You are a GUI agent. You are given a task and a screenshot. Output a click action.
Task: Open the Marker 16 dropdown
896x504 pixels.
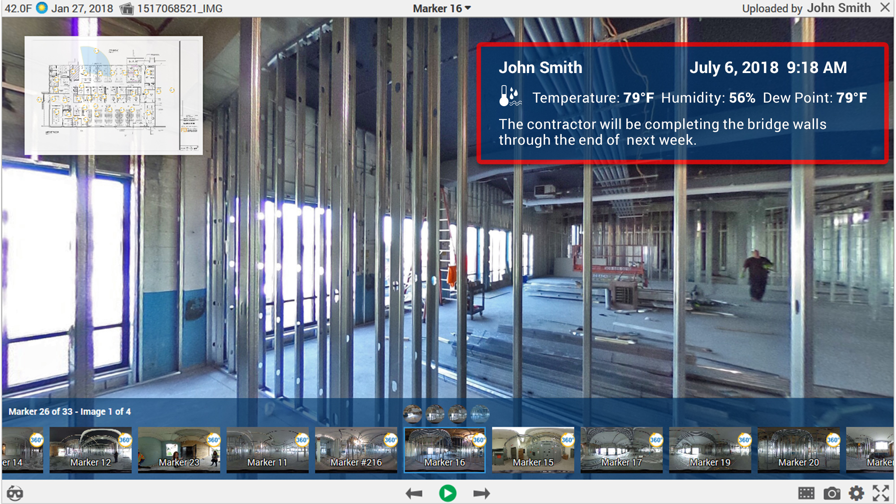coord(442,9)
